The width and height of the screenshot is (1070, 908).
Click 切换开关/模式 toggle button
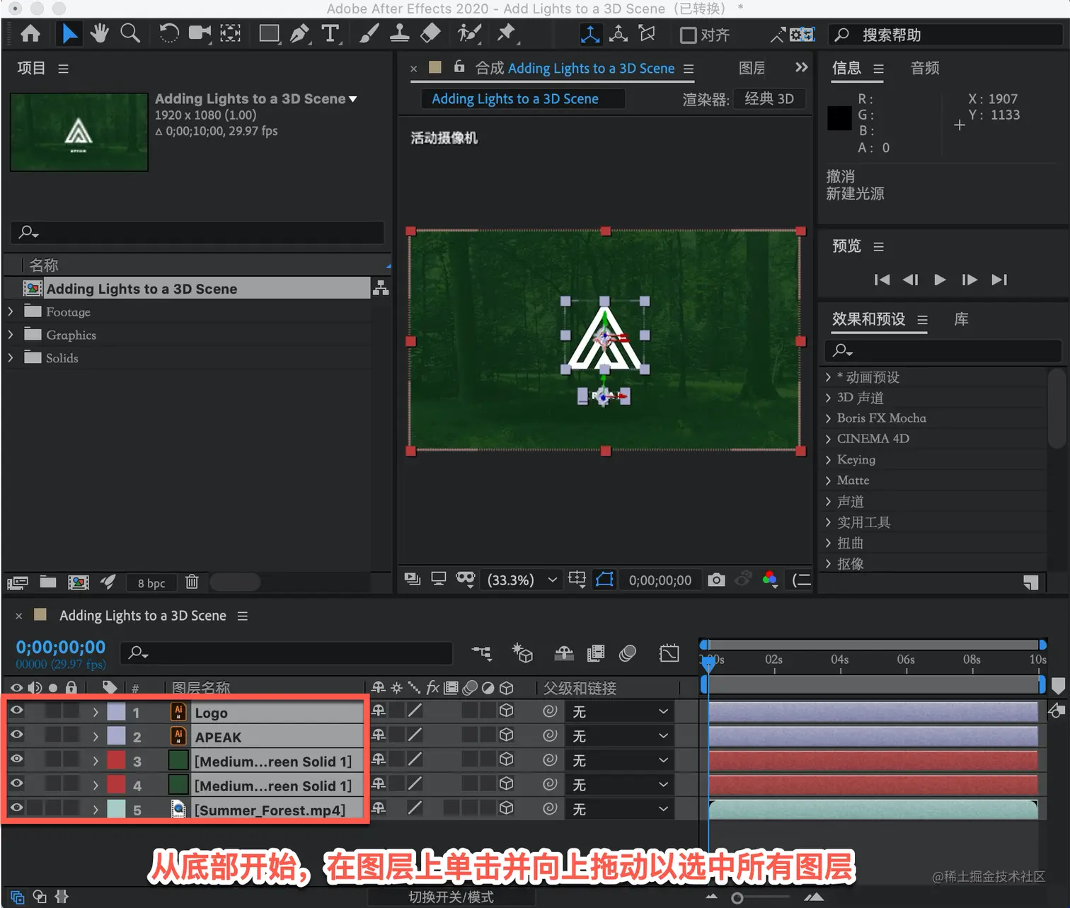[451, 897]
